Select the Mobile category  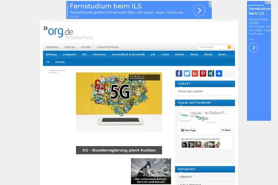coord(180,55)
